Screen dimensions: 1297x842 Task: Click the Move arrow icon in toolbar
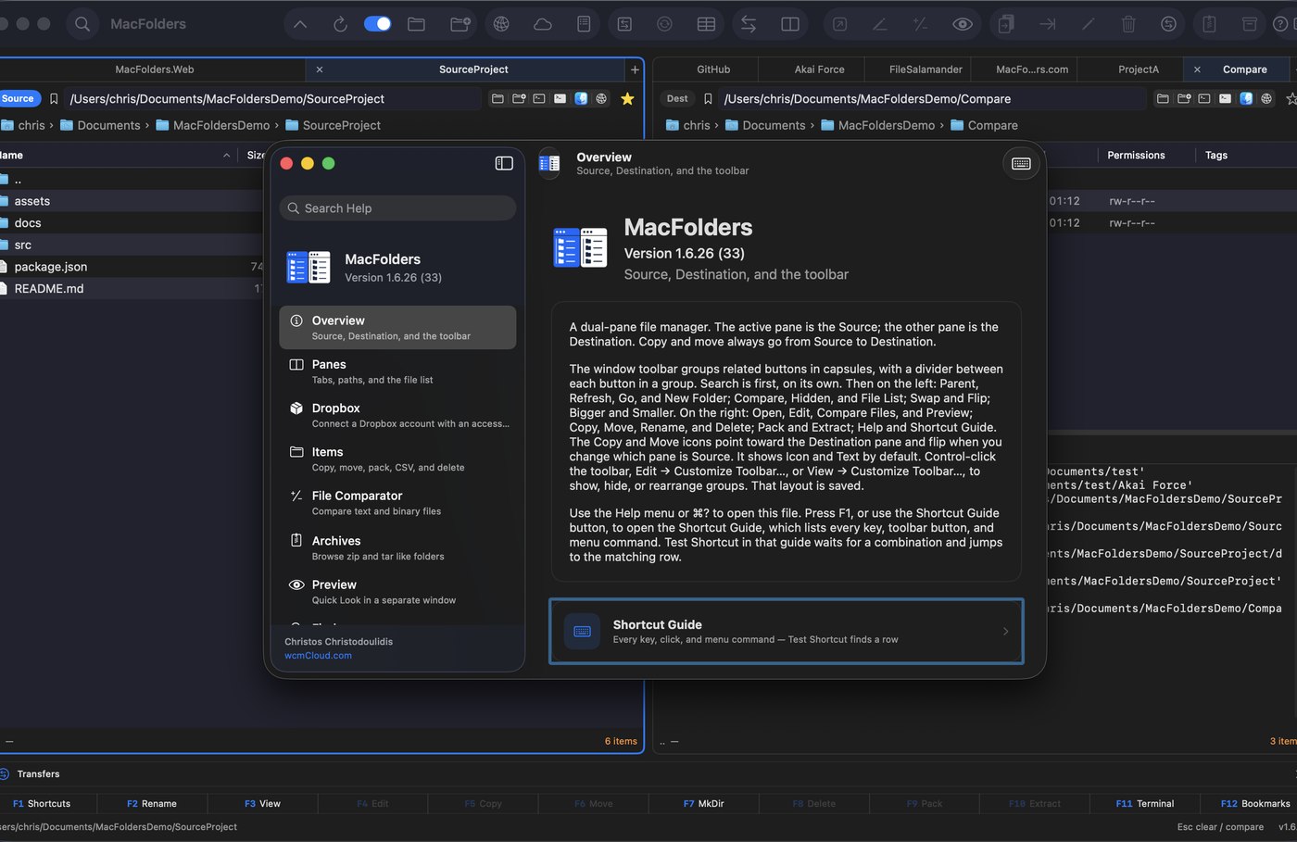pyautogui.click(x=1048, y=24)
